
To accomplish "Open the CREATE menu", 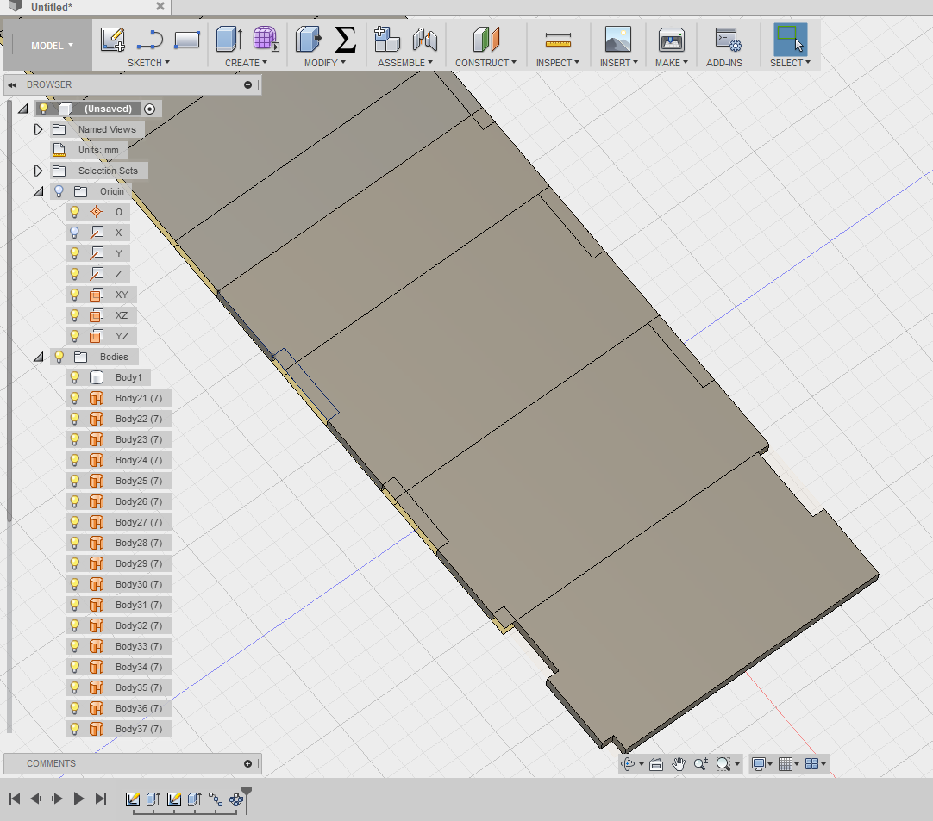I will click(x=246, y=63).
